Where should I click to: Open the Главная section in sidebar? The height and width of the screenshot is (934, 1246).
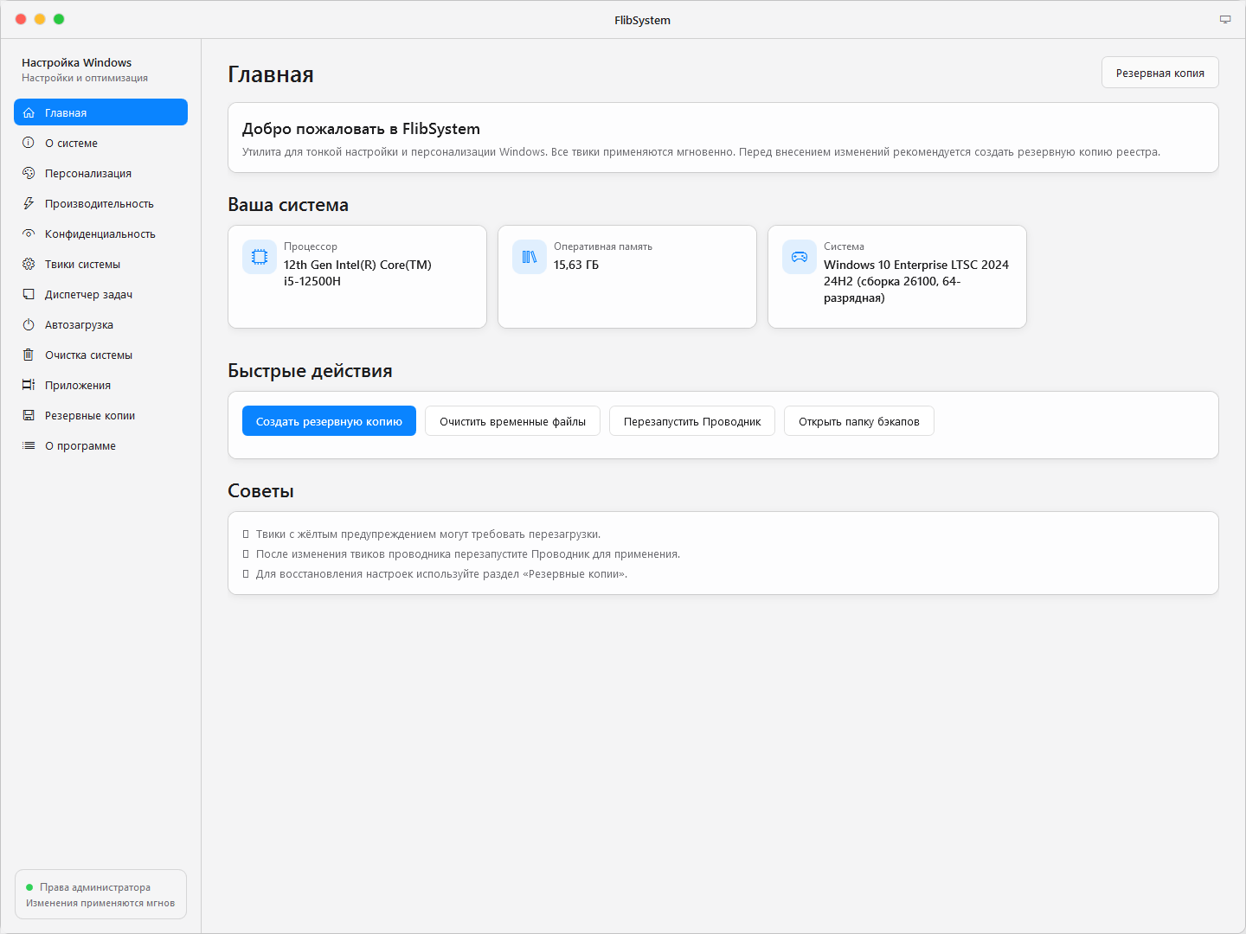coord(100,112)
